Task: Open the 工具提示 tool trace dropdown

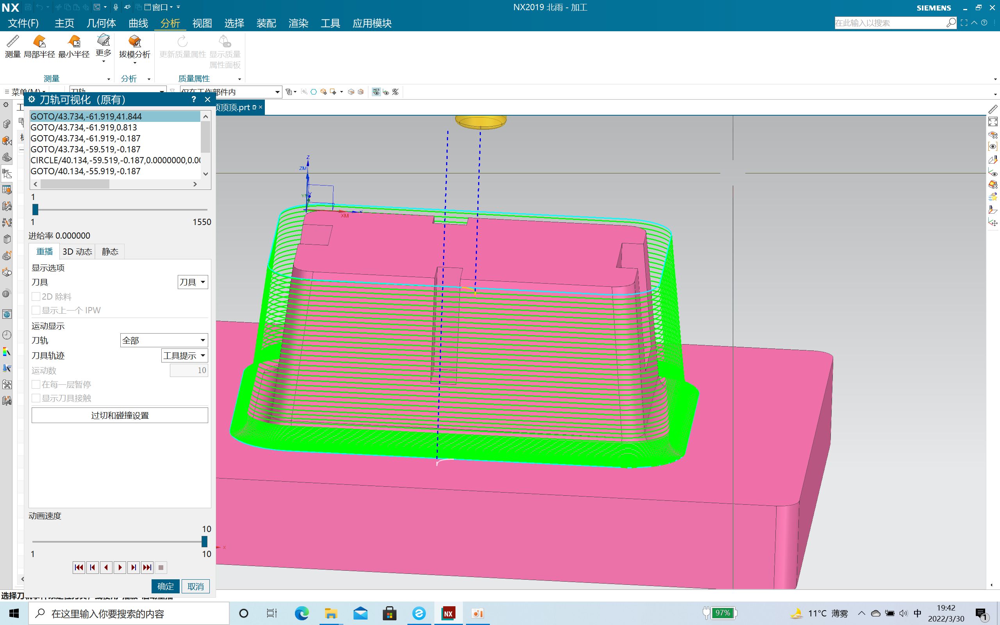Action: 184,355
